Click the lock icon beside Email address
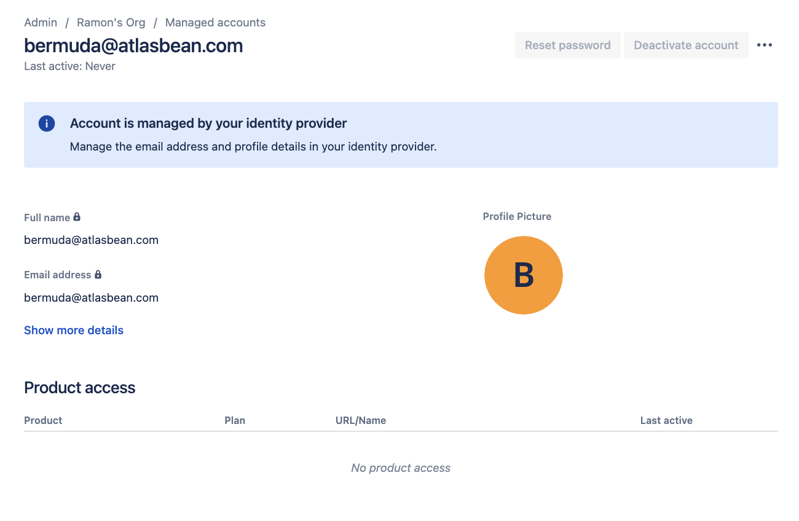Image resolution: width=799 pixels, height=521 pixels. (98, 275)
